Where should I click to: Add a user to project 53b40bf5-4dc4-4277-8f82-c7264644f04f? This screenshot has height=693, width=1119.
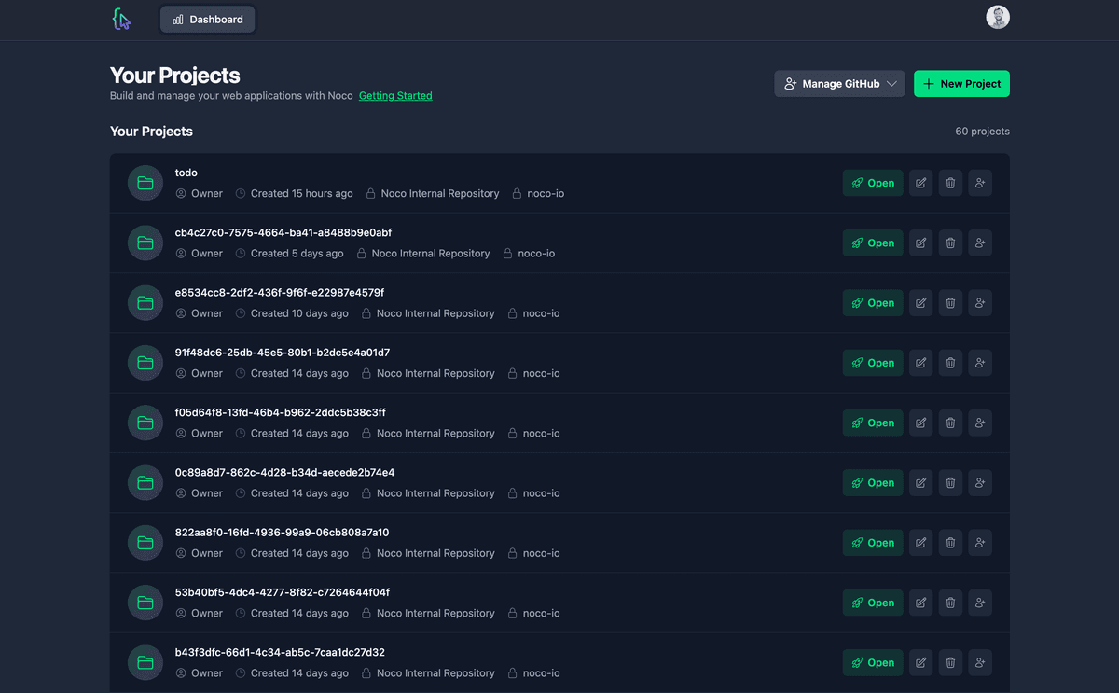[980, 603]
